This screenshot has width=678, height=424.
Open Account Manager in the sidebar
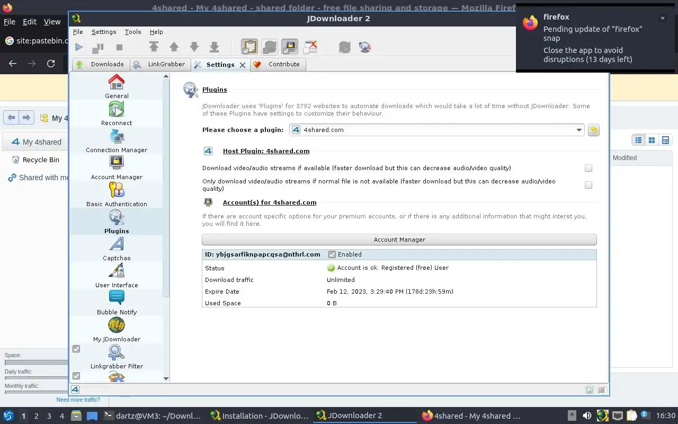point(117,167)
